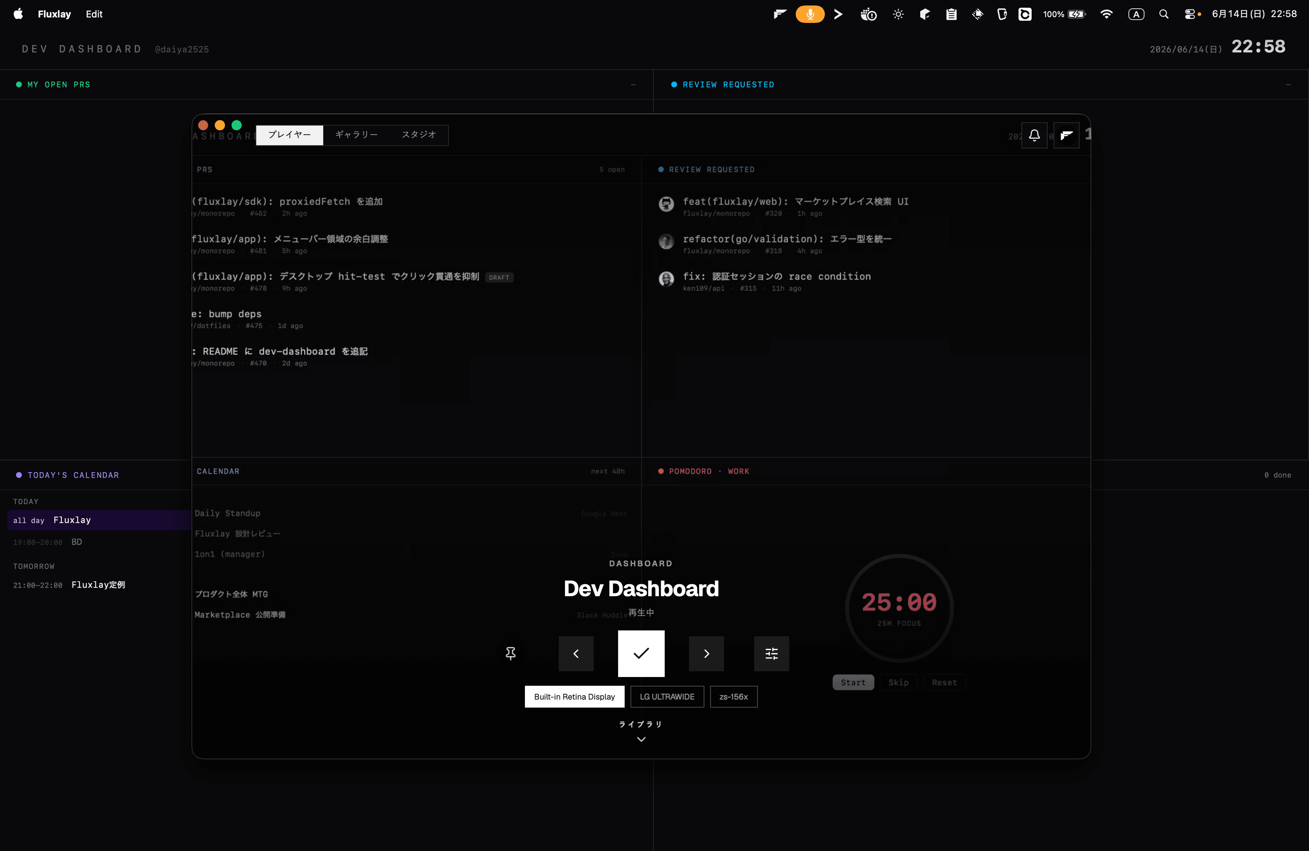This screenshot has height=851, width=1309.
Task: Click the 1on1 (manager) calendar entry
Action: [229, 554]
